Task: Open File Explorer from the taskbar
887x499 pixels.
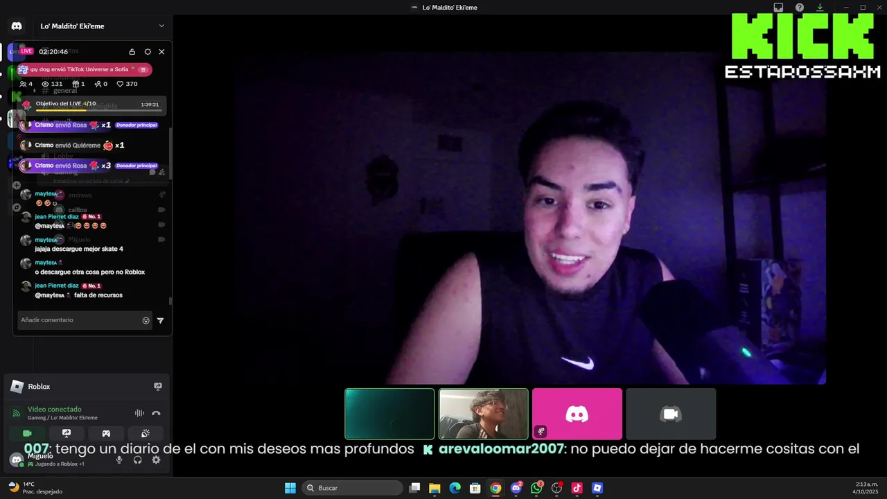Action: point(434,488)
